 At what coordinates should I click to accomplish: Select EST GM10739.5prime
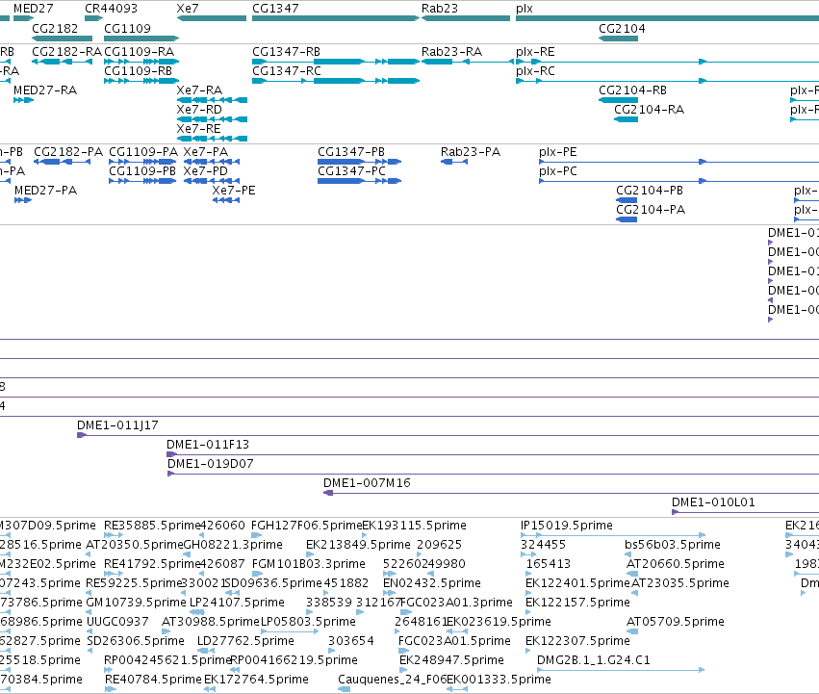(90, 612)
